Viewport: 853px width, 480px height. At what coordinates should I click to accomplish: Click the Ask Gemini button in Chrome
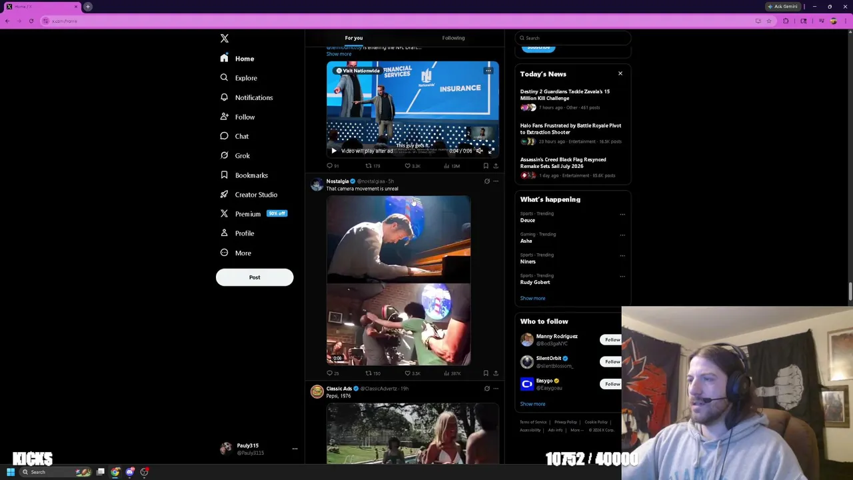(782, 7)
